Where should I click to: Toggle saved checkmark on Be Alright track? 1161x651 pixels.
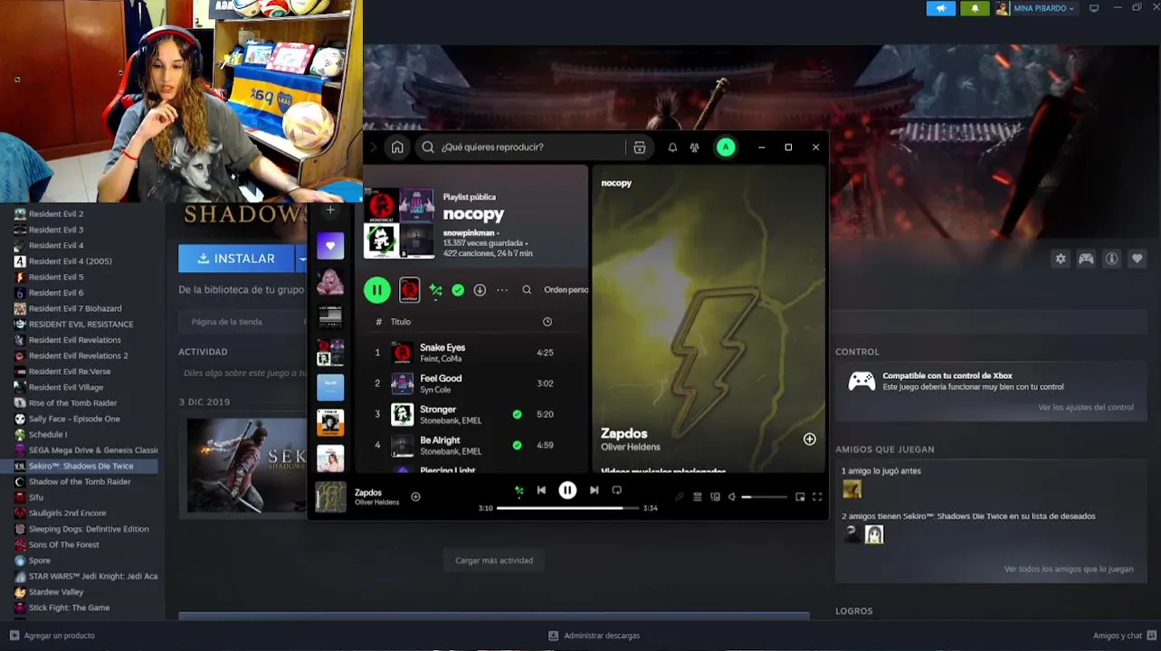[x=517, y=445]
